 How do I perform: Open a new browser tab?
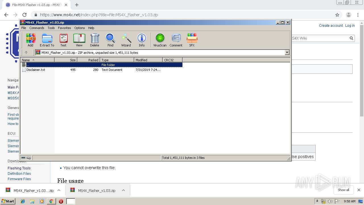click(x=77, y=5)
